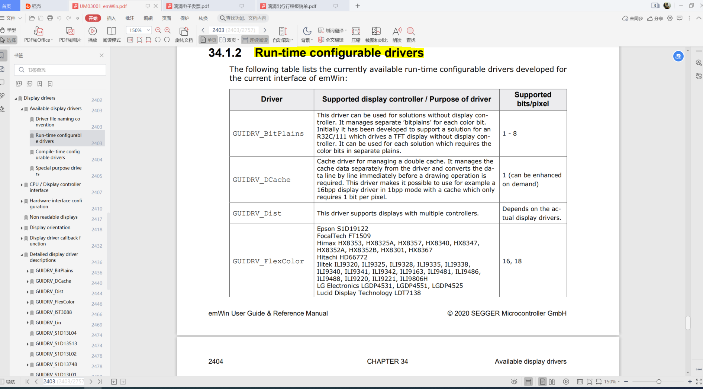Click the add bookmark icon
Viewport: 703px width, 389px height.
coord(40,84)
